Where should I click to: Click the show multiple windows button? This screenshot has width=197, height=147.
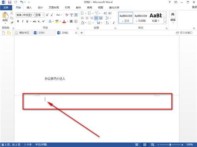tap(184, 33)
